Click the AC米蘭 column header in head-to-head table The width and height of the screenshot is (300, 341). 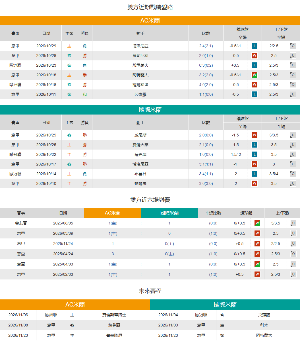coord(112,213)
